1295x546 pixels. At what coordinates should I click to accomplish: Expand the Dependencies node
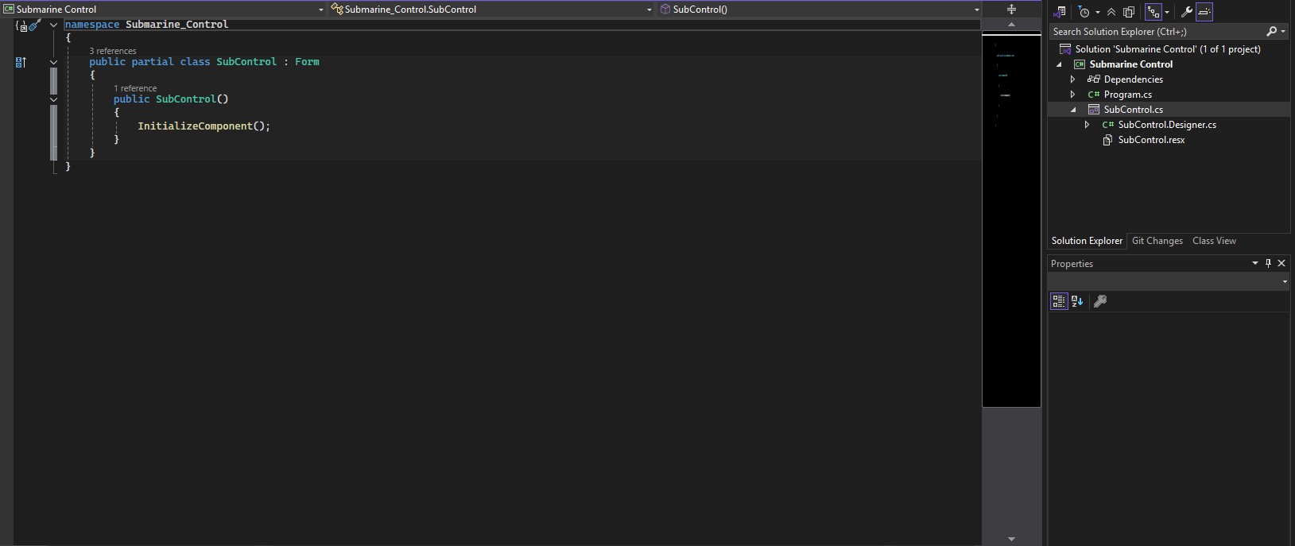point(1073,79)
